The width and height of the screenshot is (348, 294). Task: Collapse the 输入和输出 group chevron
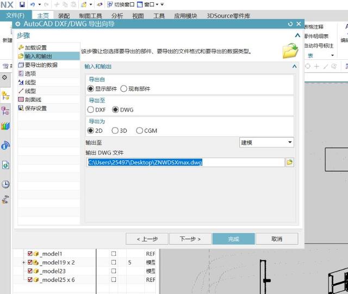[x=295, y=66]
